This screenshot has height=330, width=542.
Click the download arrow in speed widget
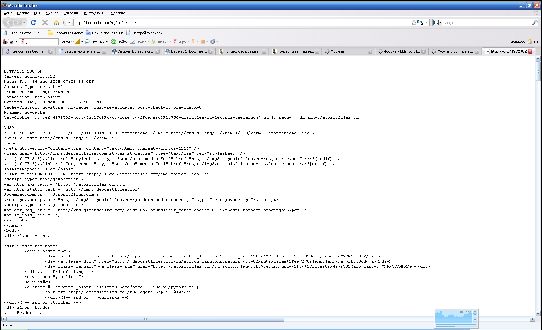(x=475, y=313)
